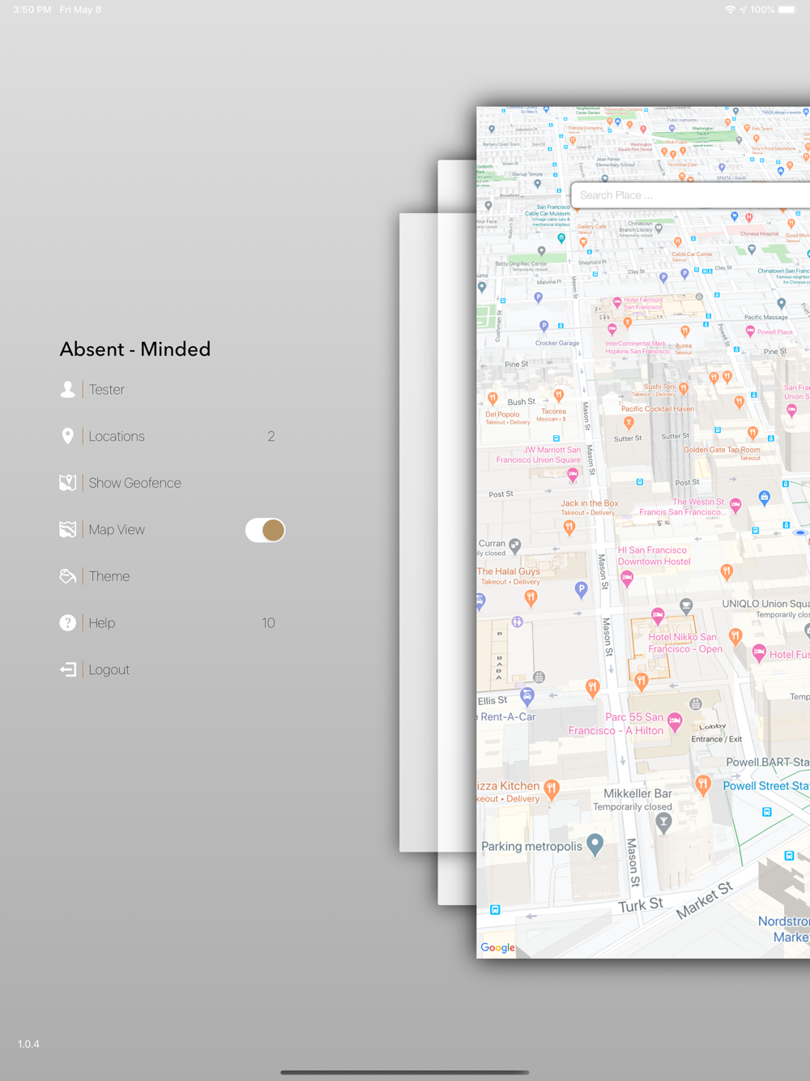The height and width of the screenshot is (1081, 810).
Task: Focus the Search Place field
Action: click(691, 195)
